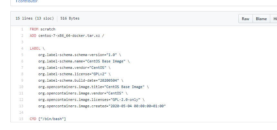
Task: Select line number 9
Action: click(x=22, y=80)
